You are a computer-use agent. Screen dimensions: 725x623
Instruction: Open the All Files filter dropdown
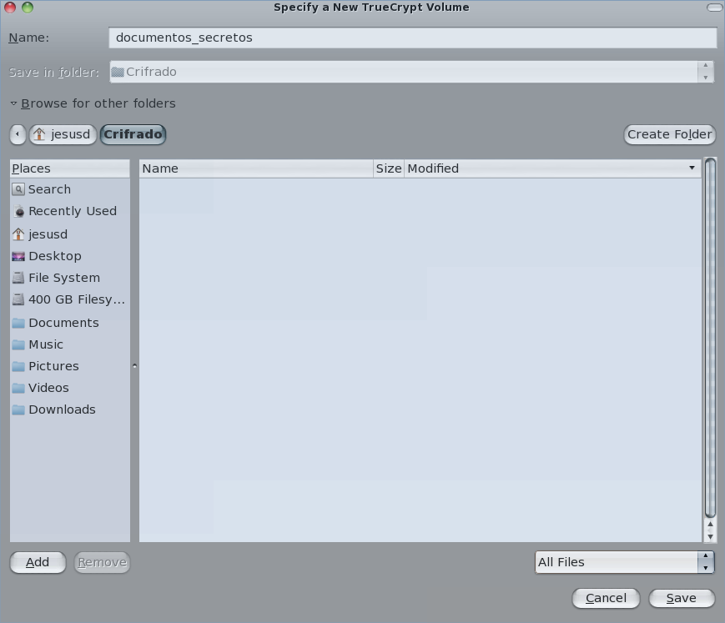pyautogui.click(x=624, y=562)
